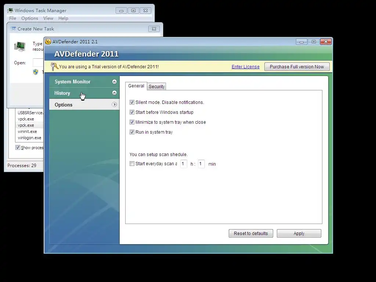Select Options in sidebar

[84, 105]
